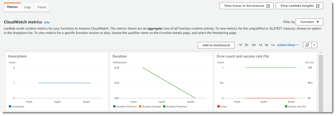Toggle the blue Invocations legend swatch

(x=10, y=106)
